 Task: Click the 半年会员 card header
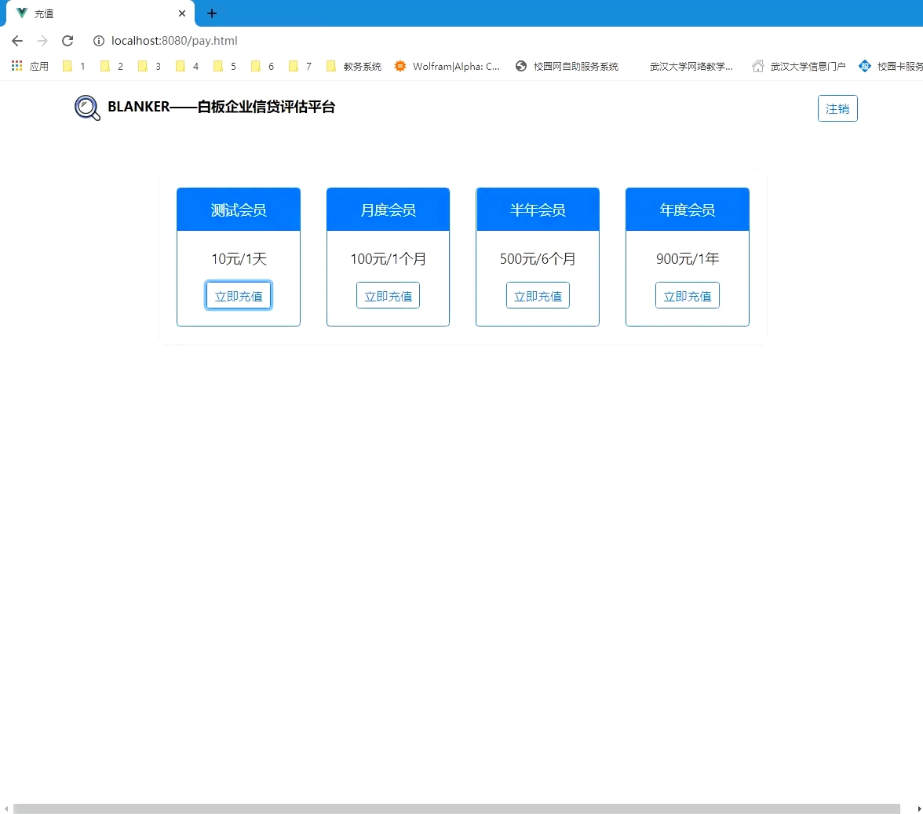click(538, 210)
